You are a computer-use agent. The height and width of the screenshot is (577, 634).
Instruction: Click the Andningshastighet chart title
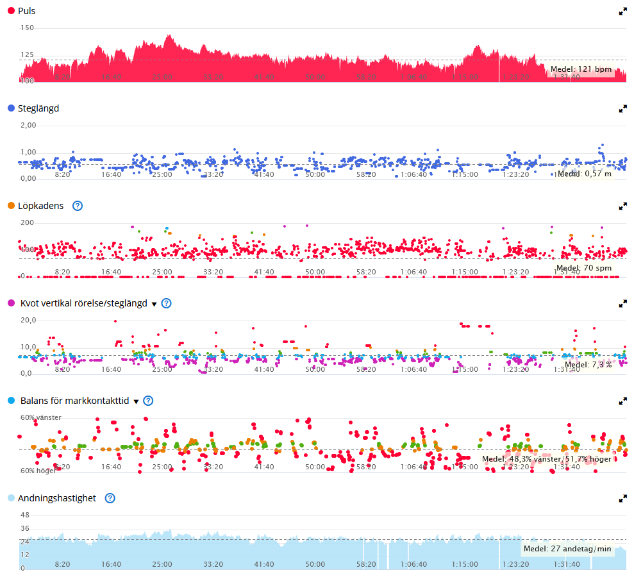point(57,498)
